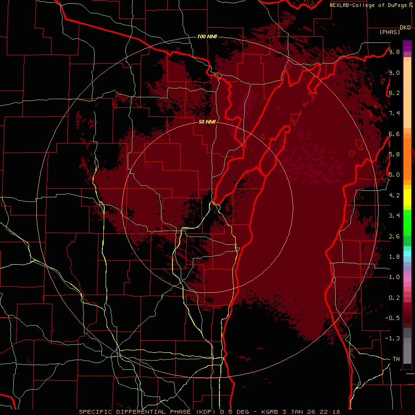Click the TH threshold label on the scale
Screen dimensions: 415x415
(x=396, y=359)
